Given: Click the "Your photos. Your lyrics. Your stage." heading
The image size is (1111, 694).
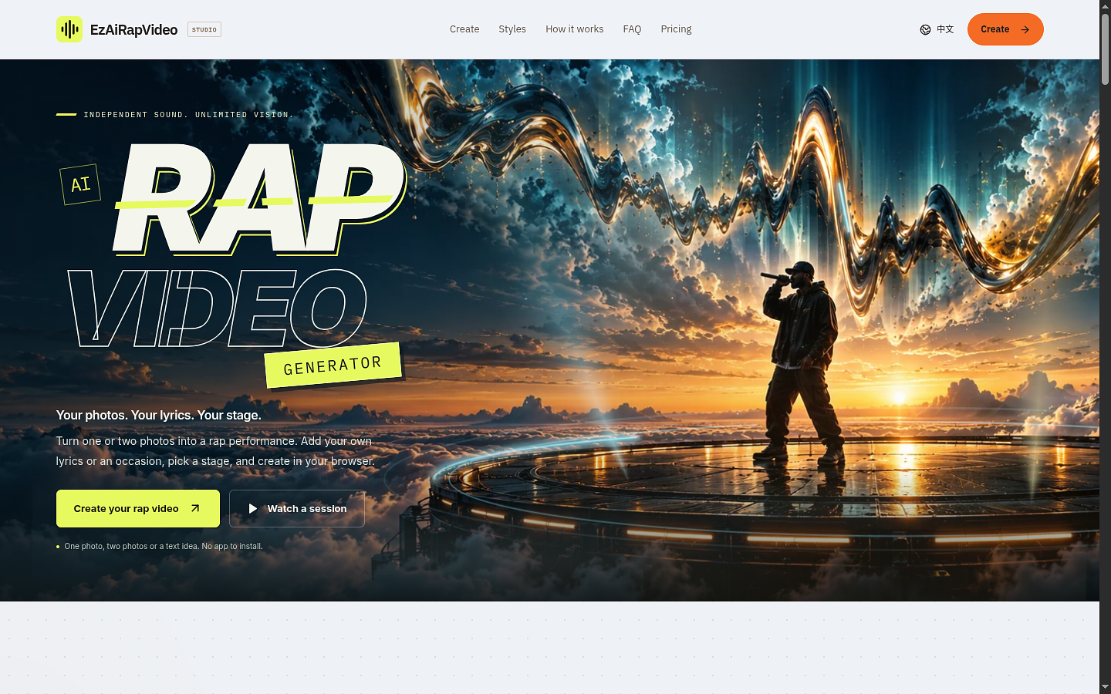Looking at the screenshot, I should point(159,415).
